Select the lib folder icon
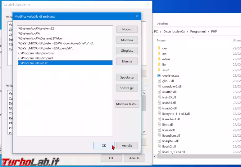 [159, 65]
